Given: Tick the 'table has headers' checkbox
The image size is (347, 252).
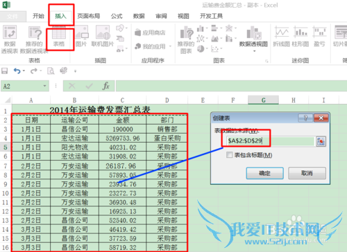Looking at the screenshot, I should point(229,155).
